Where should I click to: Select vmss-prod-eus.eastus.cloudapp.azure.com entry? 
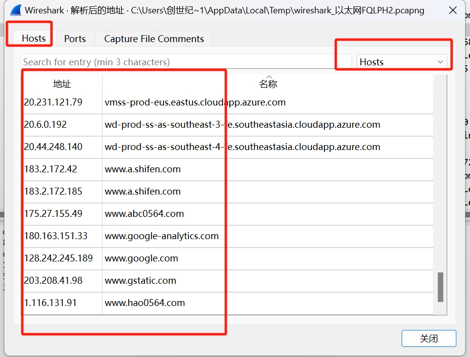(195, 102)
